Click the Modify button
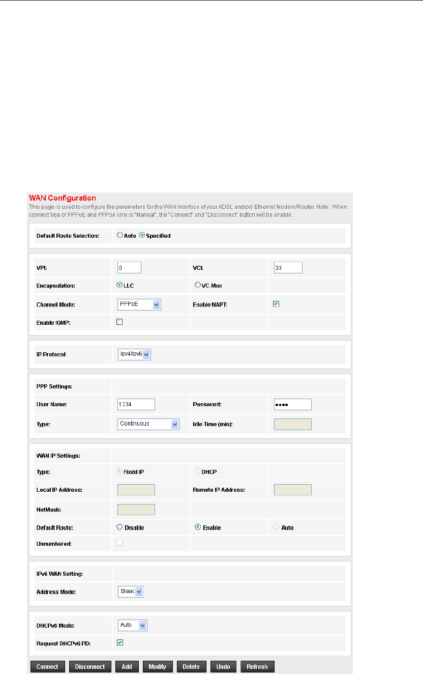Image resolution: width=423 pixels, height=674 pixels. click(x=158, y=667)
